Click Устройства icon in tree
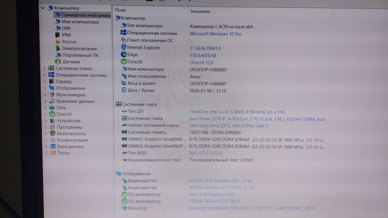 coord(52,120)
